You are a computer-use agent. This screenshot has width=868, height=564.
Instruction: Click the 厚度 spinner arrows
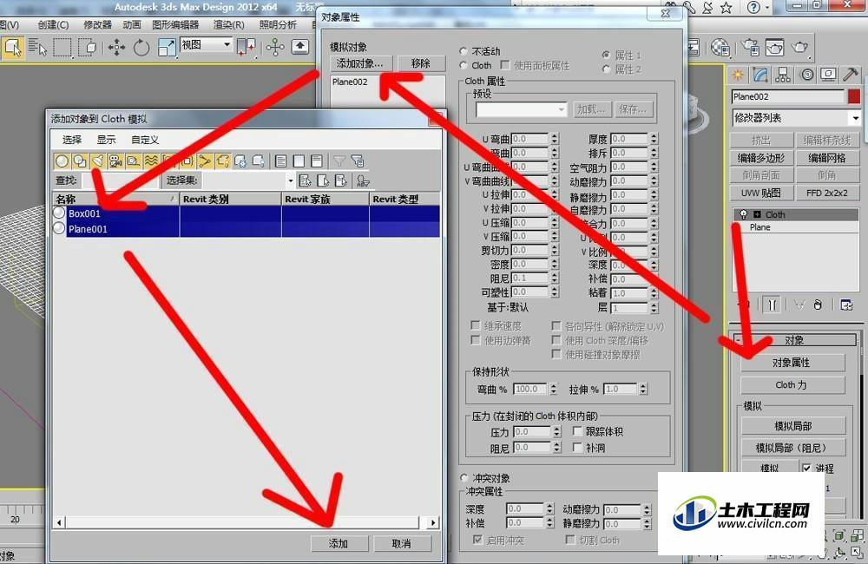[654, 139]
